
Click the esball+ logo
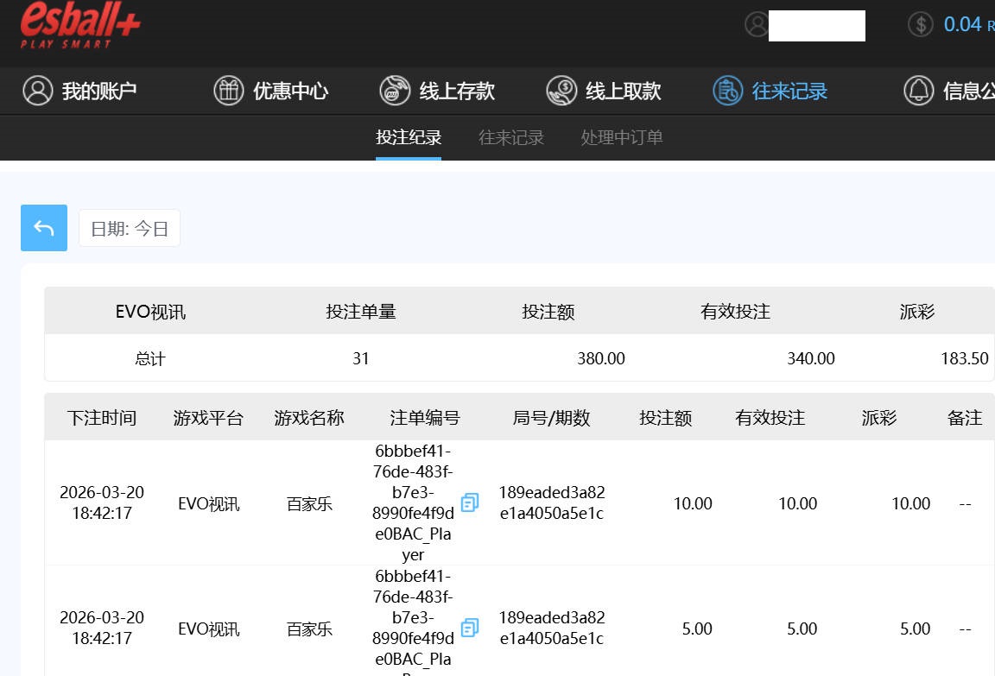(80, 25)
